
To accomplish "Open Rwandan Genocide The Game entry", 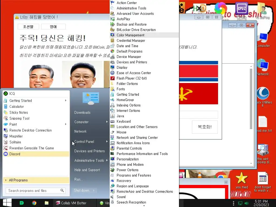I will (x=36, y=148).
